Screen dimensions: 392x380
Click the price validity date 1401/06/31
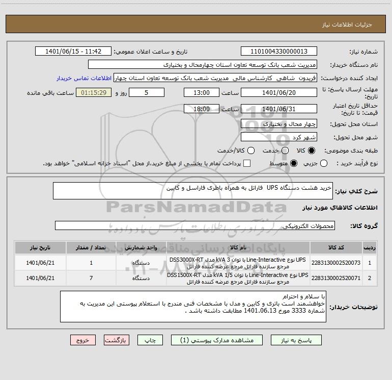click(x=279, y=109)
